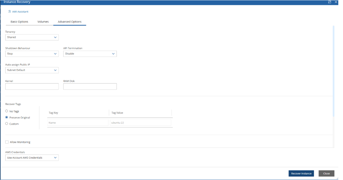Open the Volumes tab
Image resolution: width=343 pixels, height=180 pixels.
43,22
